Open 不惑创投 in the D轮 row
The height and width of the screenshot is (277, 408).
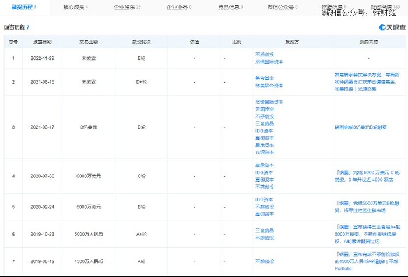265,116
